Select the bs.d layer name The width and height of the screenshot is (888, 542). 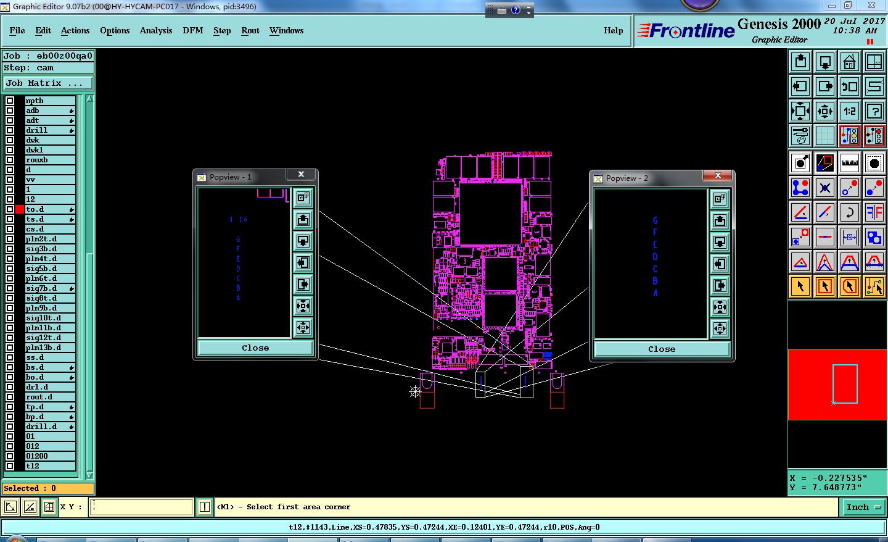tap(50, 367)
